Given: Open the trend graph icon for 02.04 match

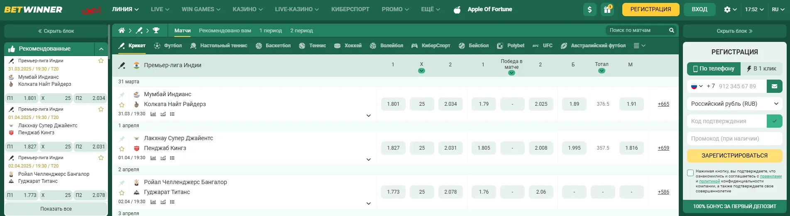Looking at the screenshot, I should [163, 202].
